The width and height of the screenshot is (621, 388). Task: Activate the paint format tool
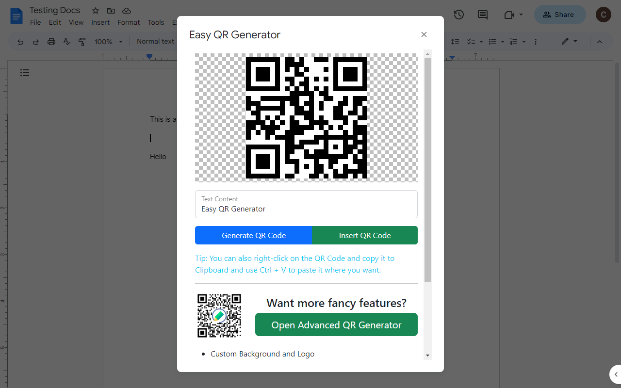pos(82,42)
